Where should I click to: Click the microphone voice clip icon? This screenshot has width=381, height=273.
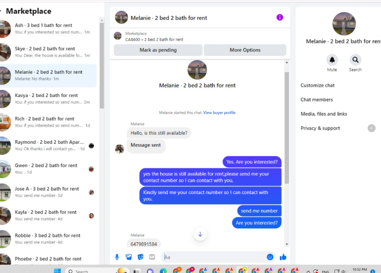coord(117,257)
